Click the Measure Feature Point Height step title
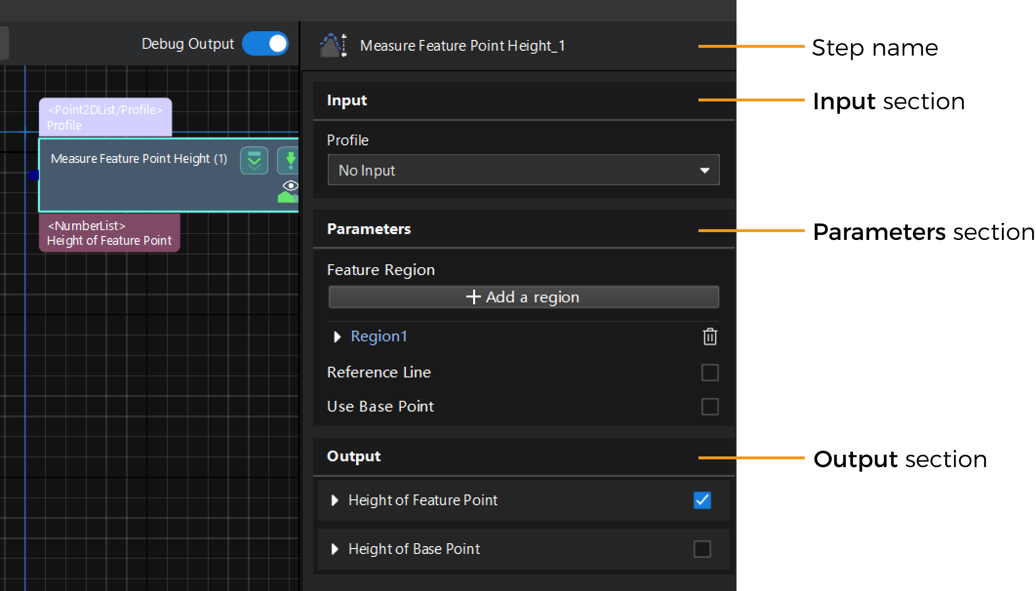This screenshot has width=1036, height=591. pyautogui.click(x=139, y=159)
